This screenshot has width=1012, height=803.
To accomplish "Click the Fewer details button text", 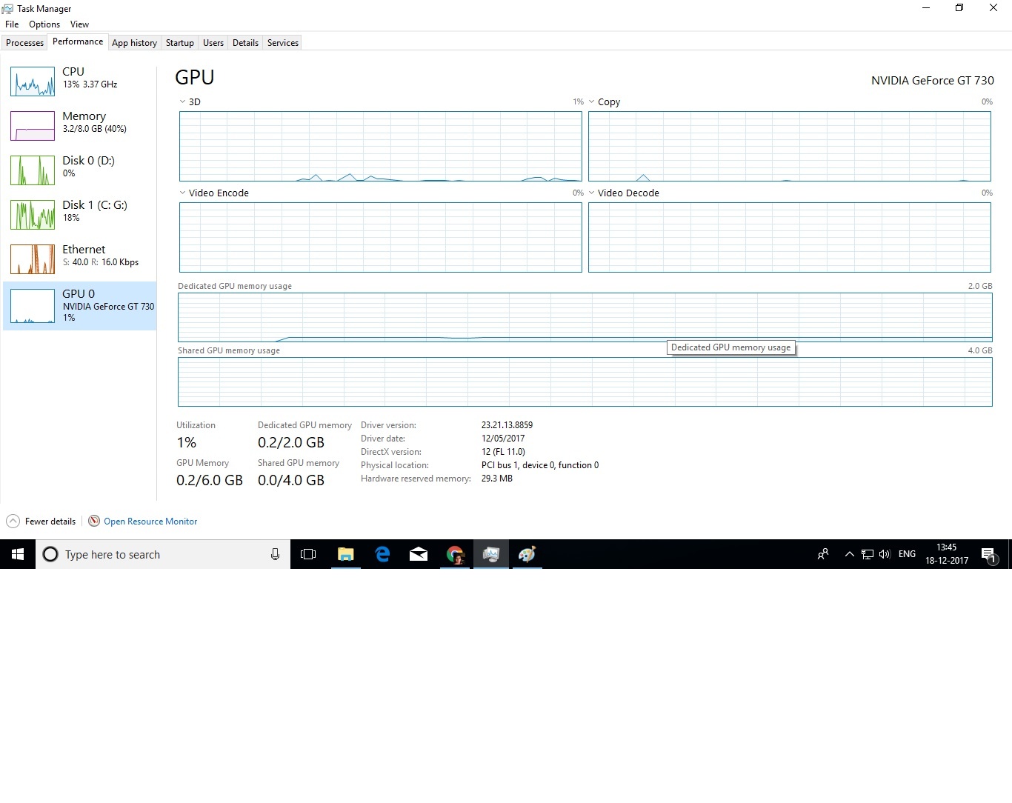I will pyautogui.click(x=50, y=522).
